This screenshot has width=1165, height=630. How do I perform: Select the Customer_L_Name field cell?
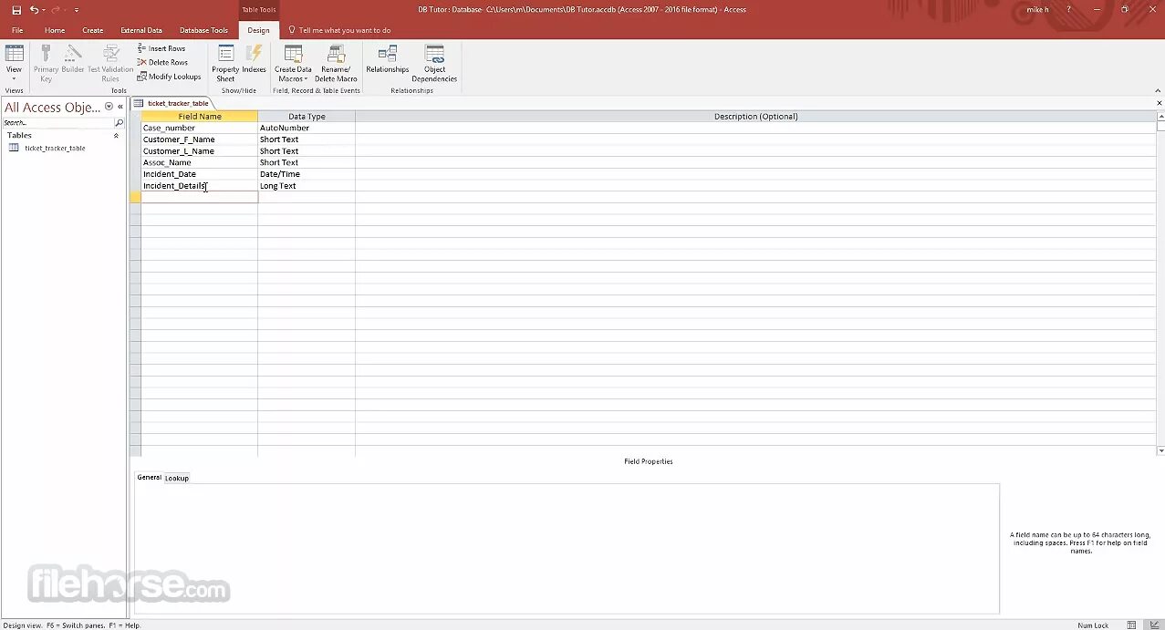(200, 151)
